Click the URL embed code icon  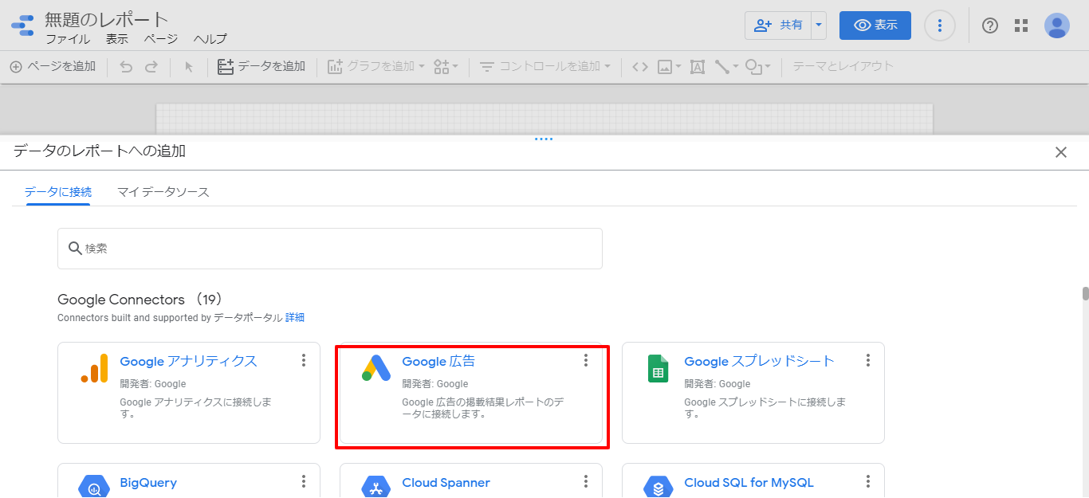tap(640, 67)
